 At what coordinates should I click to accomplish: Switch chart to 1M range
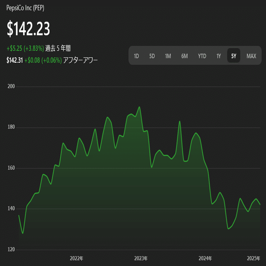point(168,56)
